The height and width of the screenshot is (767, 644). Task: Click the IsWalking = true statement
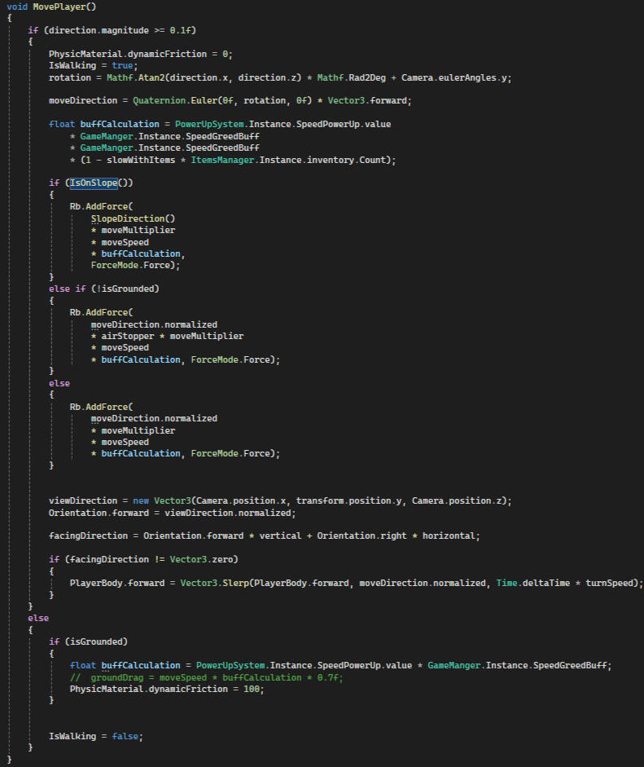point(84,65)
